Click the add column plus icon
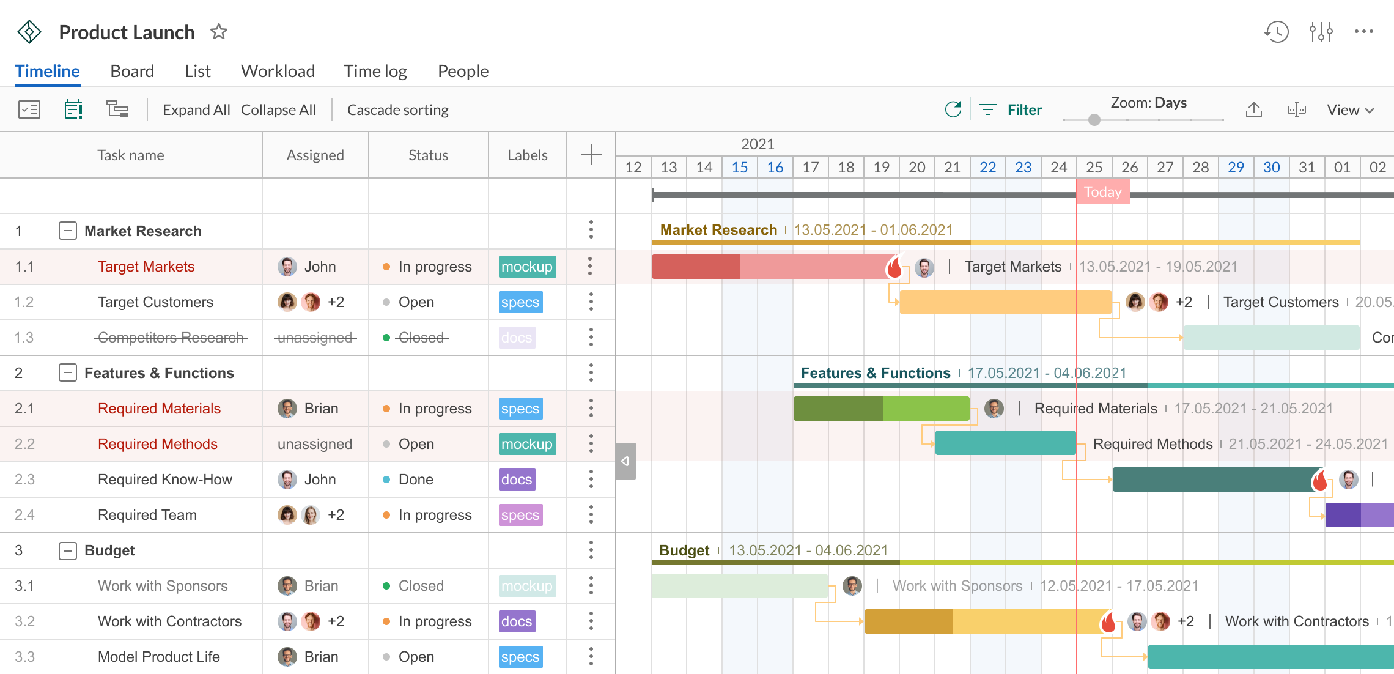This screenshot has width=1394, height=674. [591, 155]
